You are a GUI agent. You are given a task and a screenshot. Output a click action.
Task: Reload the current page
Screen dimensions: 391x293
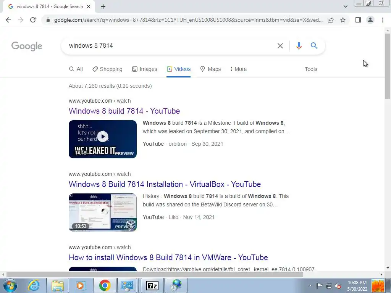(33, 20)
